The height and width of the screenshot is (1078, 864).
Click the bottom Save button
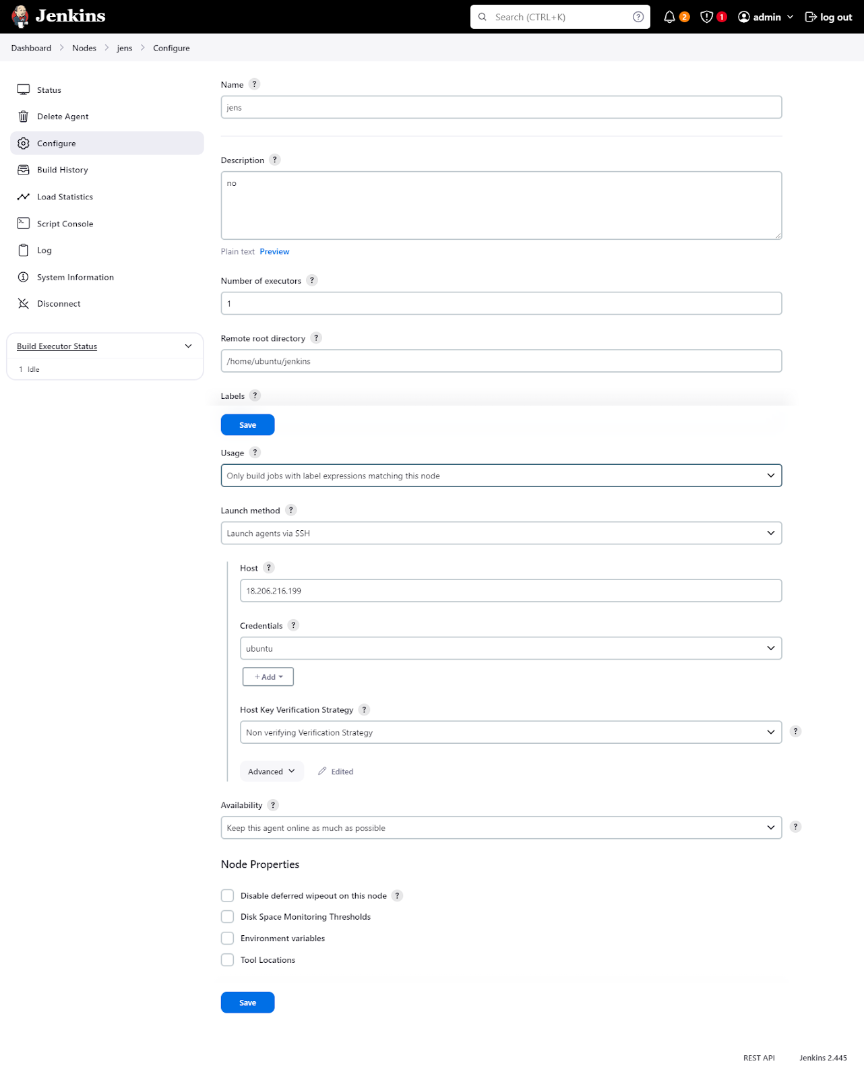point(247,1003)
